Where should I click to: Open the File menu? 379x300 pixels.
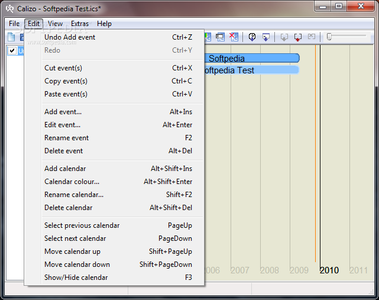point(14,24)
